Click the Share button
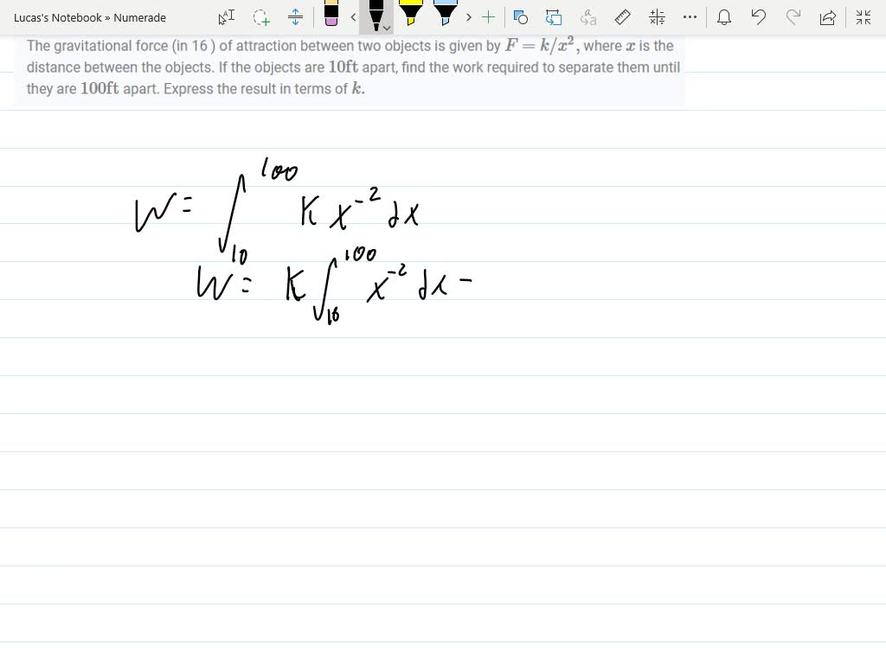The height and width of the screenshot is (664, 886). click(x=827, y=17)
